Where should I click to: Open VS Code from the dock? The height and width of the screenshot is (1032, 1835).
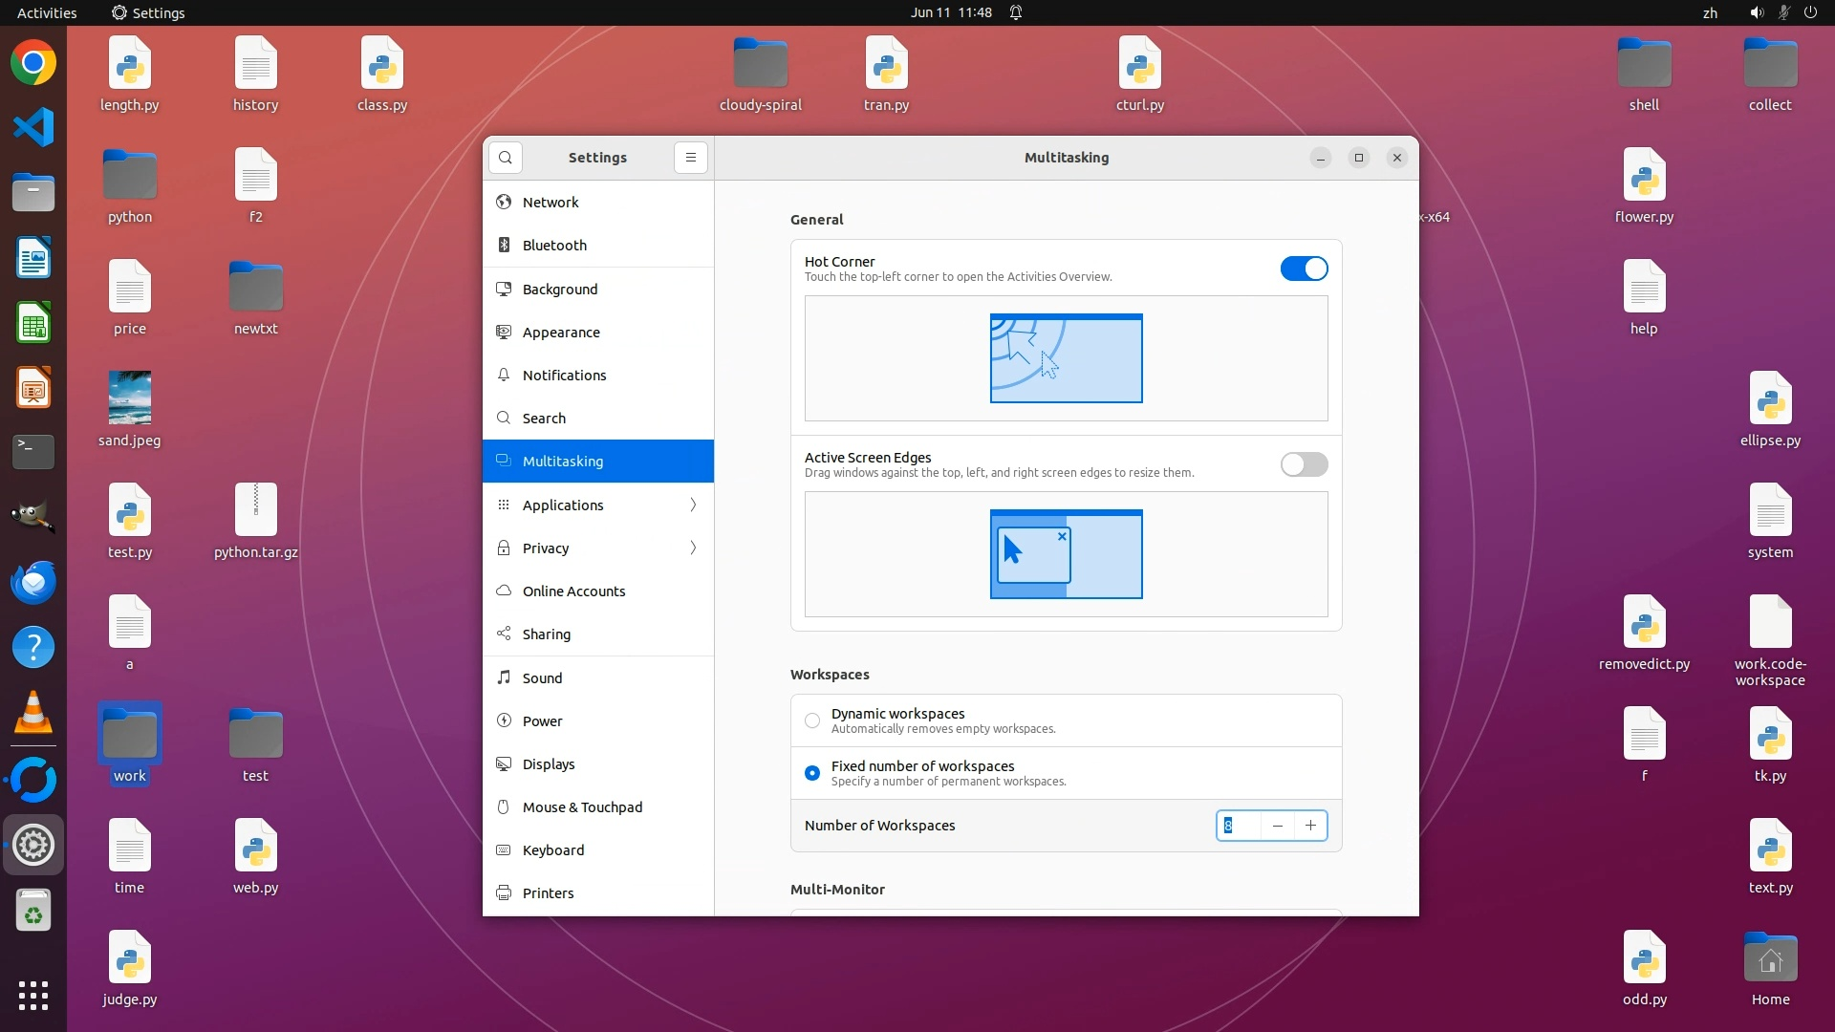coord(33,127)
